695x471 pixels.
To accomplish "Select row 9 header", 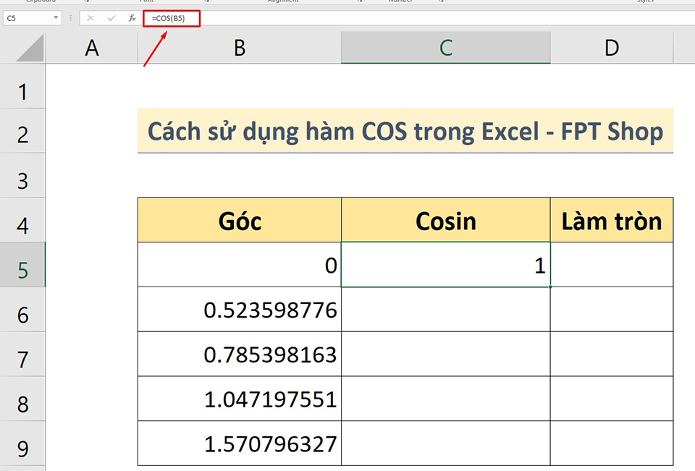I will pos(22,444).
